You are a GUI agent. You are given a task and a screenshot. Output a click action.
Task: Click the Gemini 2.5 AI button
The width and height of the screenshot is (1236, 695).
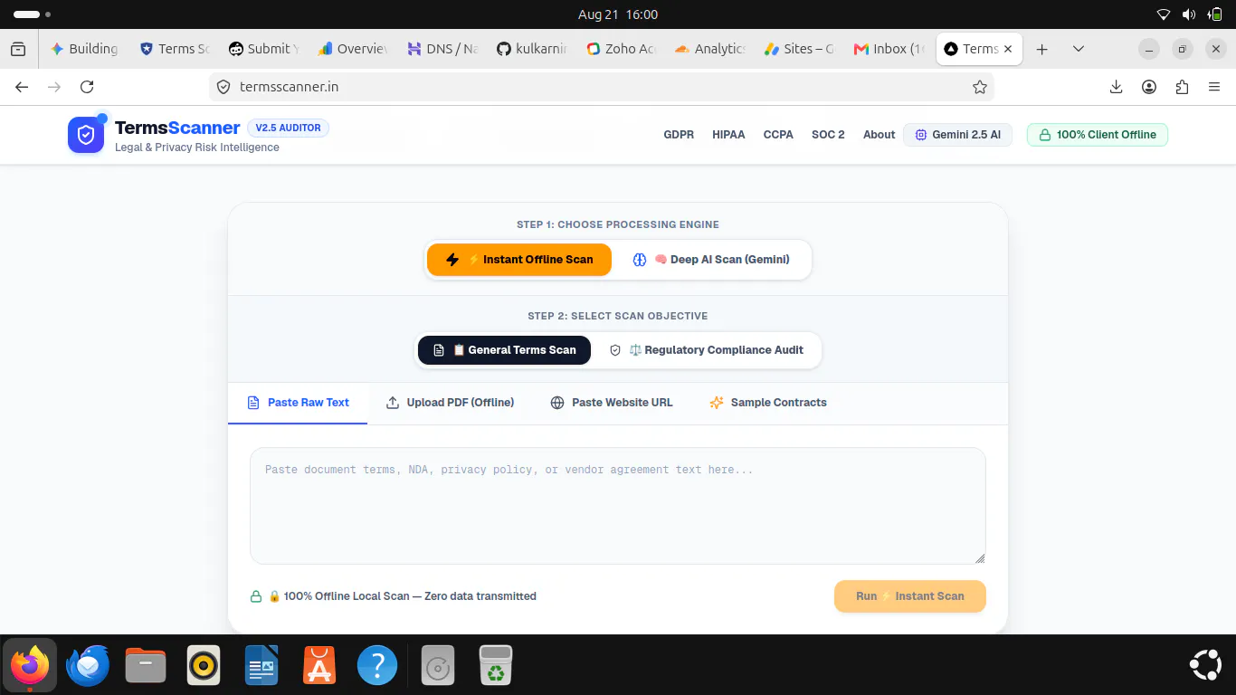(957, 135)
